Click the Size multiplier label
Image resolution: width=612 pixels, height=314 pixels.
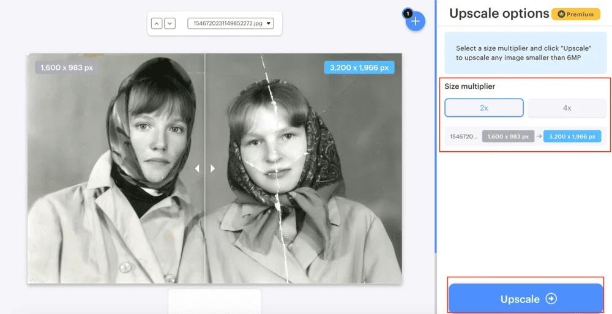tap(469, 86)
